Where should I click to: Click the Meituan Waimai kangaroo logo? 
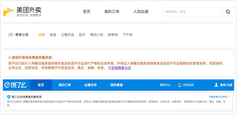8,12
